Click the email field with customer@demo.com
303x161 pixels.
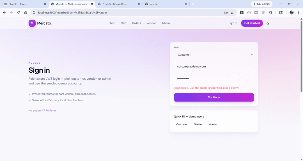[214, 66]
